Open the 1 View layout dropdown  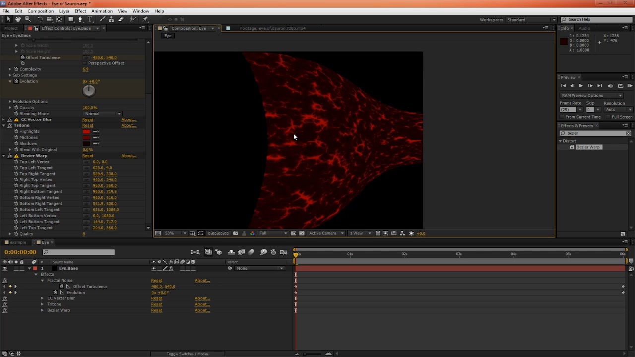pos(360,233)
